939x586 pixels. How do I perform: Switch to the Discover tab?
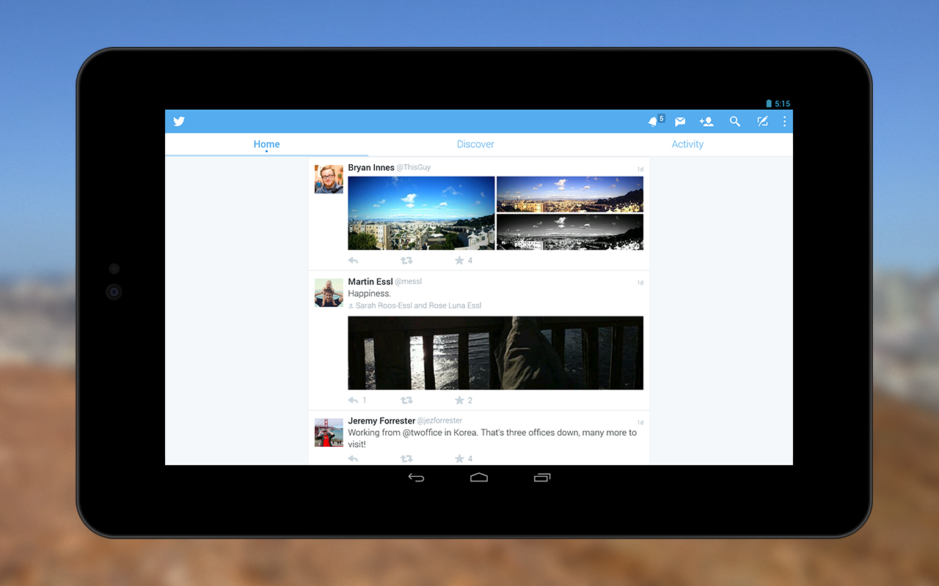click(x=475, y=144)
